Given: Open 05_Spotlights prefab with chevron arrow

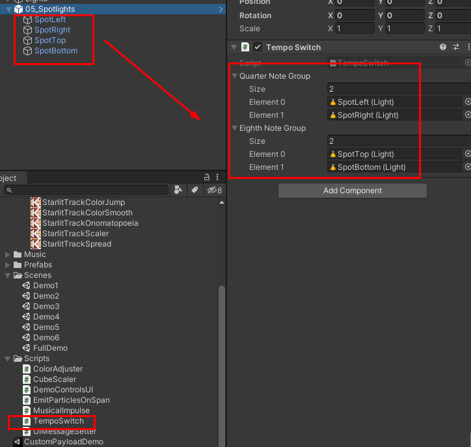Looking at the screenshot, I should [x=221, y=9].
